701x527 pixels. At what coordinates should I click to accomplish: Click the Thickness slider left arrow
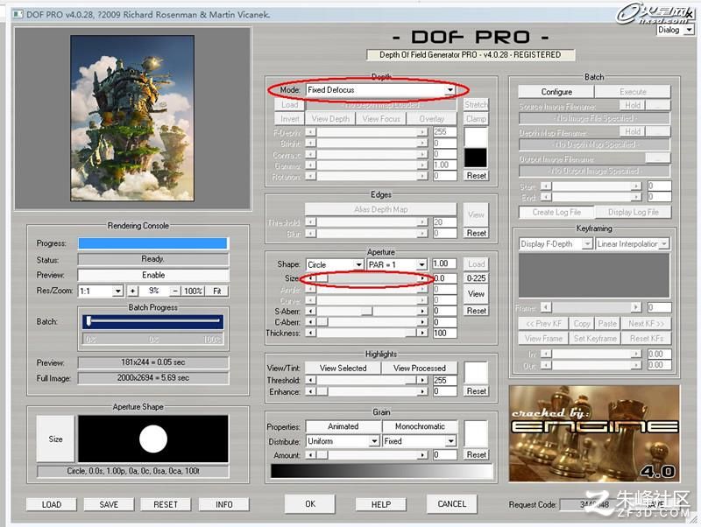311,333
